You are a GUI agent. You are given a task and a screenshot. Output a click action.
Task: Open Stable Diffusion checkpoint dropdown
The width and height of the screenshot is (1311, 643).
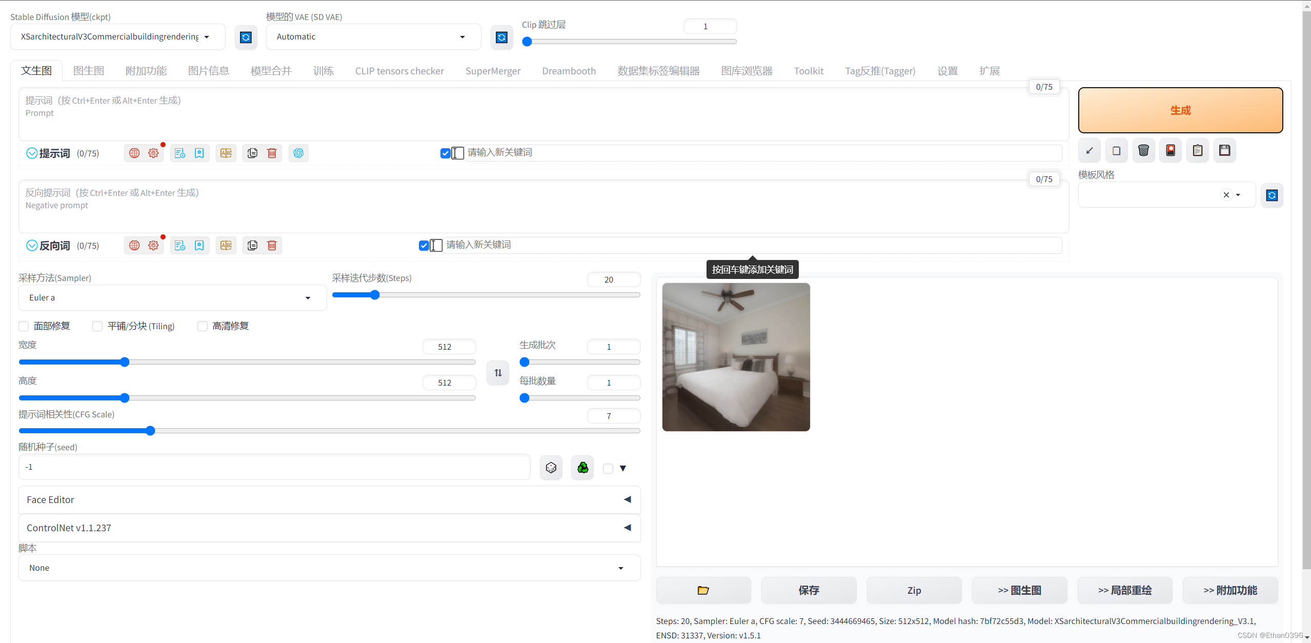tap(118, 37)
